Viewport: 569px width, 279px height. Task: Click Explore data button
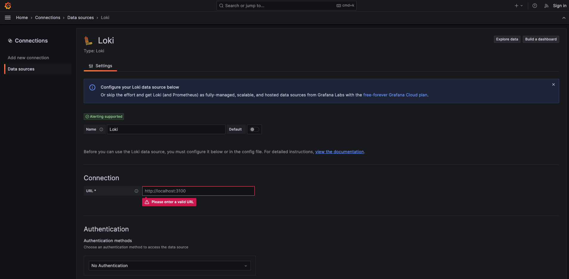[507, 39]
